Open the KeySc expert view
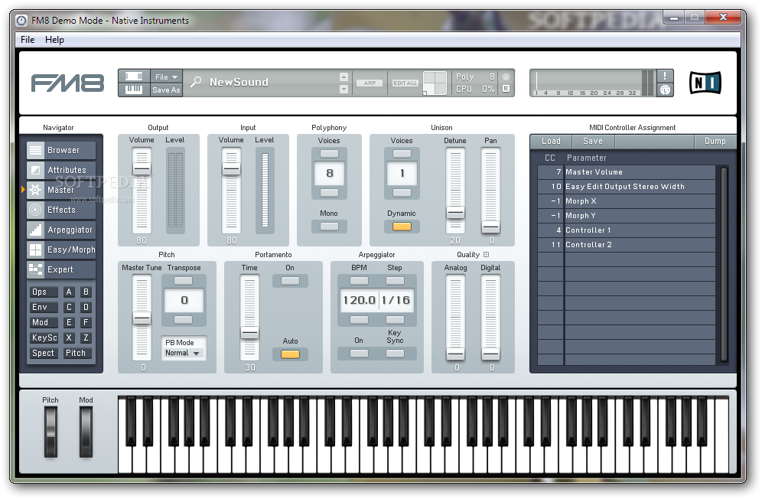This screenshot has height=499, width=762. pos(44,338)
